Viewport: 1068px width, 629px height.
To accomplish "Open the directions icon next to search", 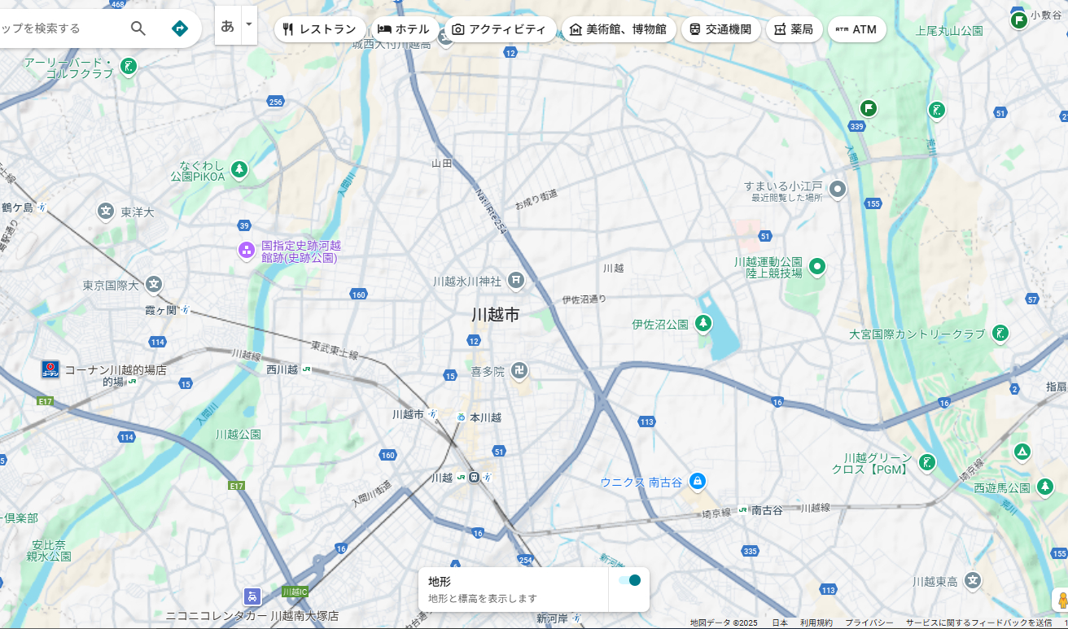I will [178, 28].
